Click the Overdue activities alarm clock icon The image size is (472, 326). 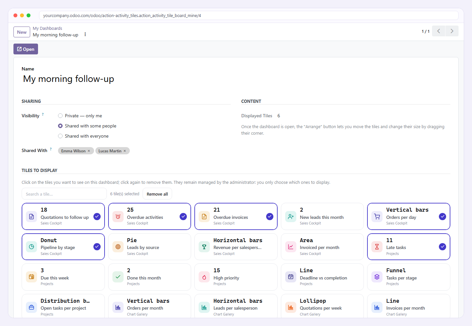point(118,217)
